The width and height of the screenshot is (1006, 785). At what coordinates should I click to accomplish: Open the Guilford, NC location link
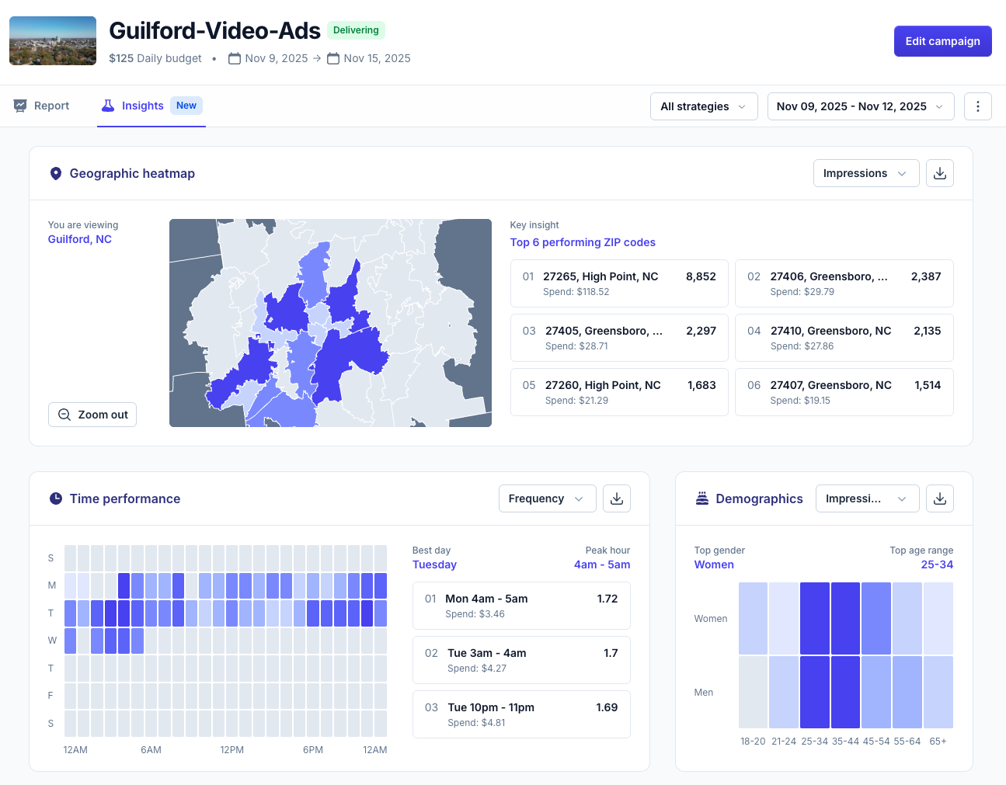click(80, 239)
